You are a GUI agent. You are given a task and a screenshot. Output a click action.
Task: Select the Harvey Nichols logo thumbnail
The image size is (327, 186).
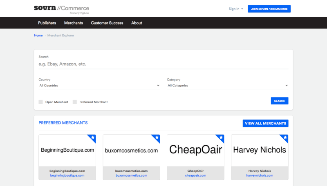coord(260,151)
